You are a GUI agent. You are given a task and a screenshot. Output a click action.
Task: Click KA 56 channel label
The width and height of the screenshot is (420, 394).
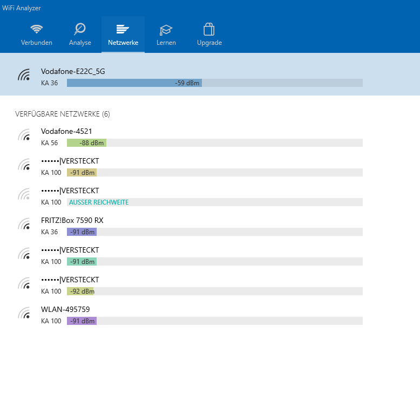49,143
